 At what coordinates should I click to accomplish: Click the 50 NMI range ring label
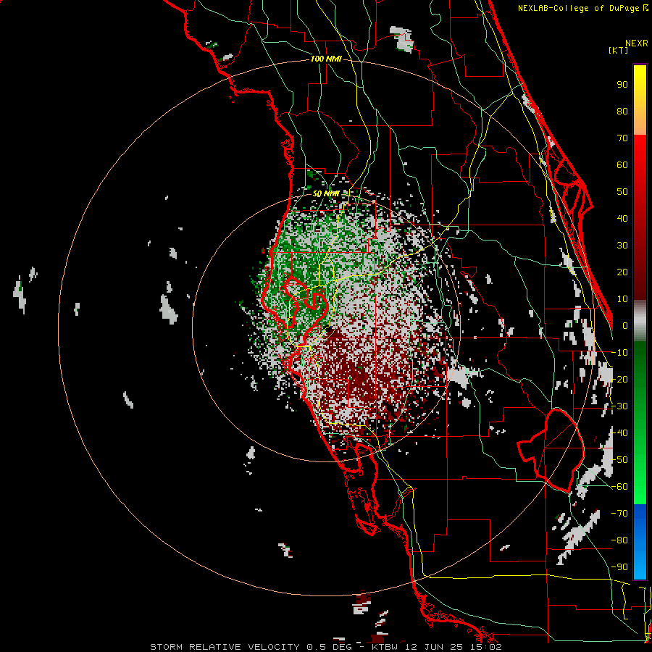[326, 193]
